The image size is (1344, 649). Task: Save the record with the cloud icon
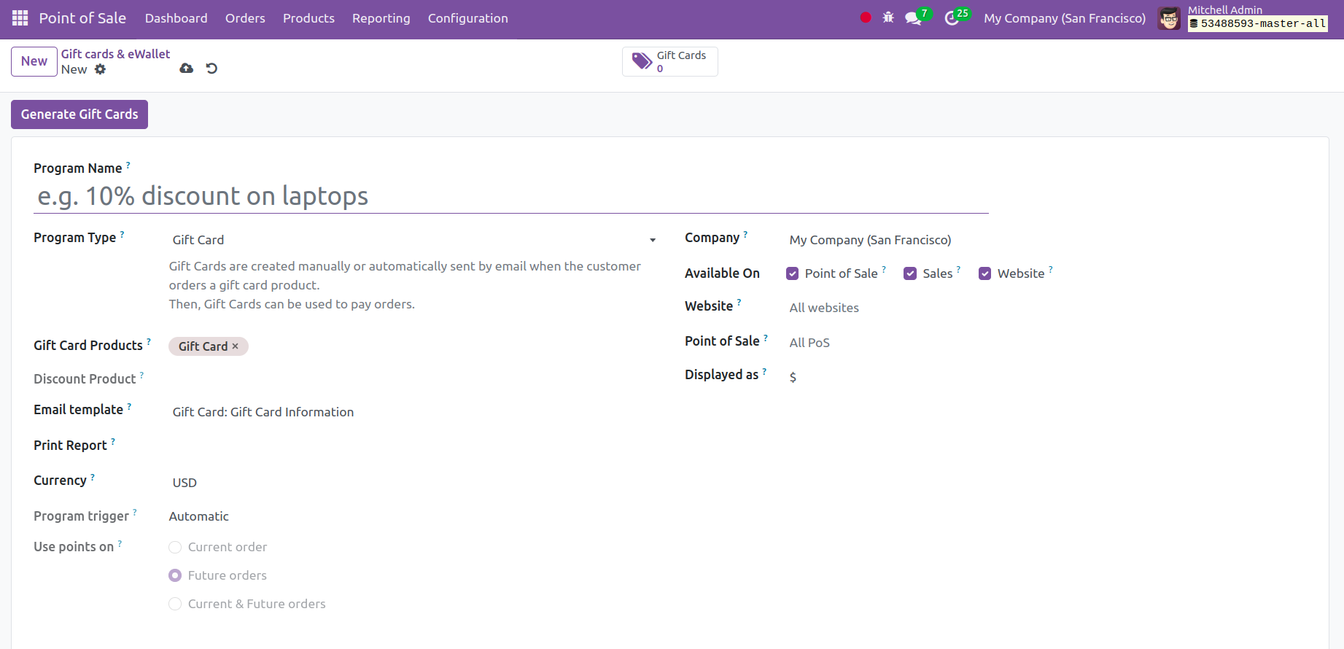click(x=187, y=69)
